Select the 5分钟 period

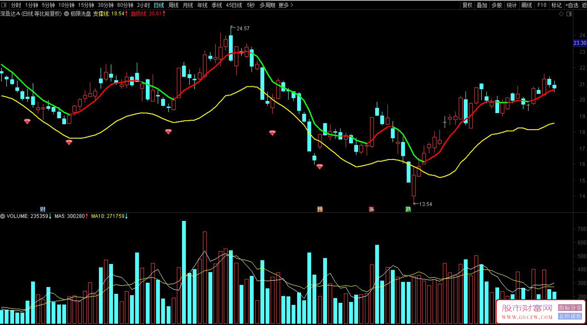click(48, 5)
